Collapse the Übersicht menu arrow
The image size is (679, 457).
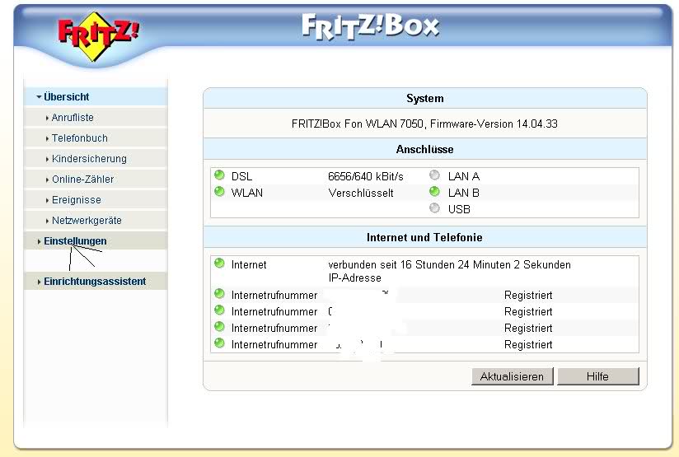pyautogui.click(x=39, y=97)
